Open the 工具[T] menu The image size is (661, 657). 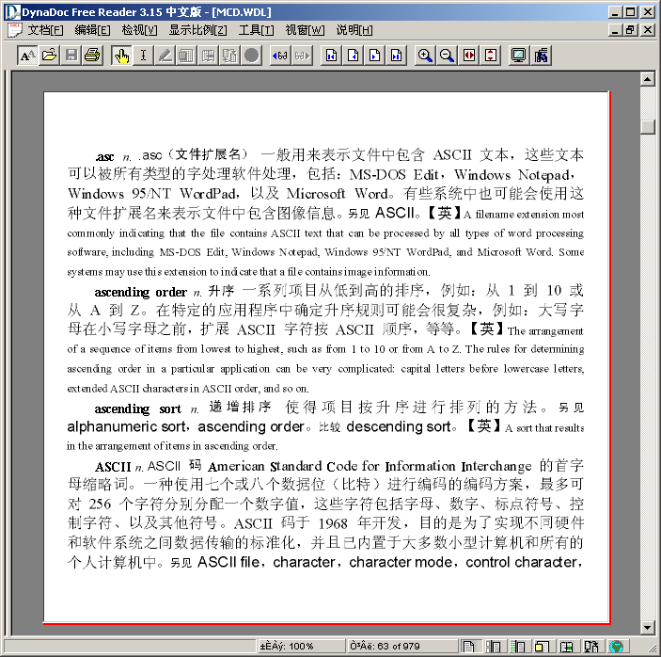tap(256, 30)
